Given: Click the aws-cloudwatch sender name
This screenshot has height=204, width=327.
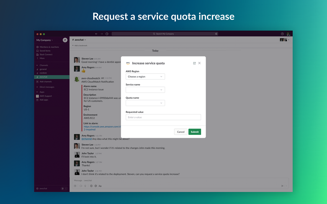Looking at the screenshot, I should 91,78.
